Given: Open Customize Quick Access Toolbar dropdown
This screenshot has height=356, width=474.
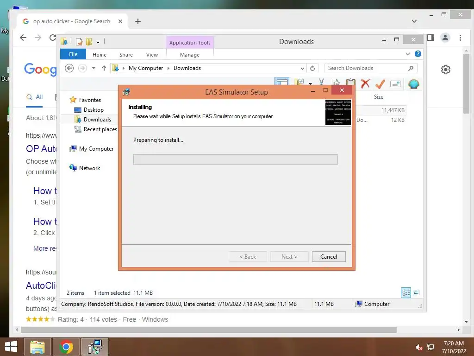Looking at the screenshot, I should click(98, 42).
